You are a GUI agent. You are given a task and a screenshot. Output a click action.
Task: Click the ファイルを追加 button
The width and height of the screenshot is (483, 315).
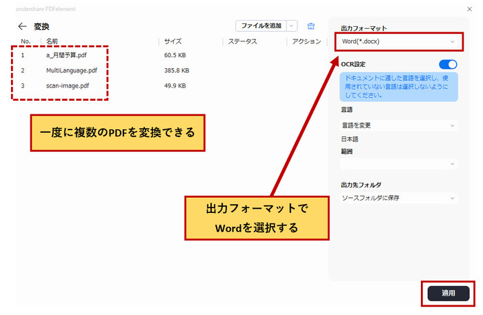point(261,26)
